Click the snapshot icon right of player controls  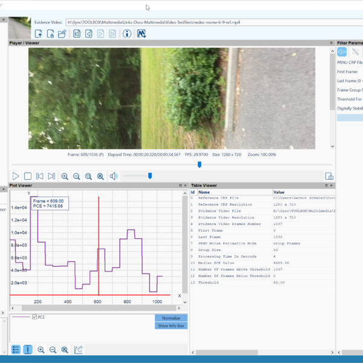329,176
